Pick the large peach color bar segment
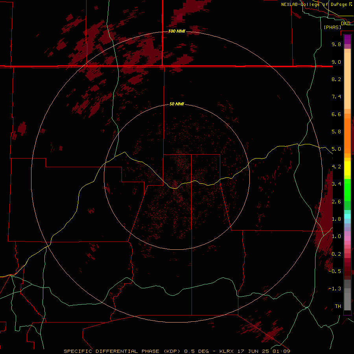Image resolution: width=354 pixels, height=354 pixels. click(x=347, y=81)
